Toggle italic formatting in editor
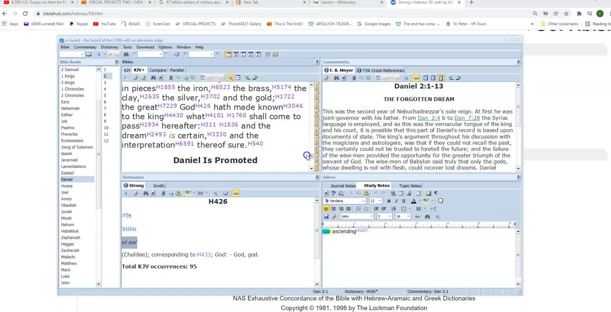The height and width of the screenshot is (312, 611). 396,201
